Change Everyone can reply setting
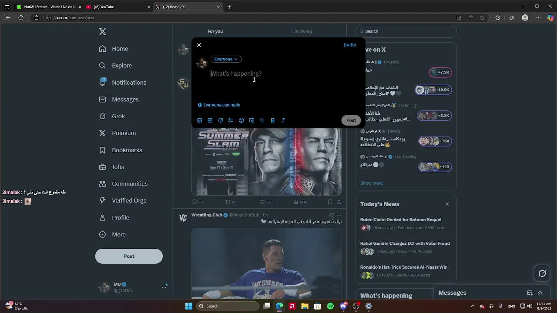 tap(219, 105)
